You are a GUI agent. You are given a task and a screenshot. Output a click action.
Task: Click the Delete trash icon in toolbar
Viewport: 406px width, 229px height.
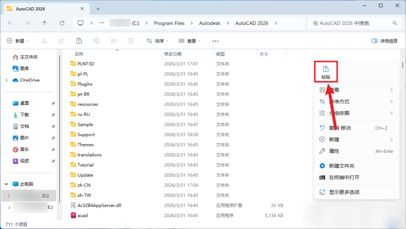131,41
